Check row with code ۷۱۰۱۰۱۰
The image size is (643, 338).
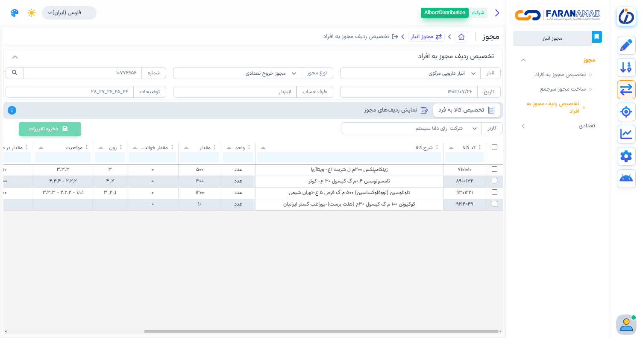tap(495, 169)
